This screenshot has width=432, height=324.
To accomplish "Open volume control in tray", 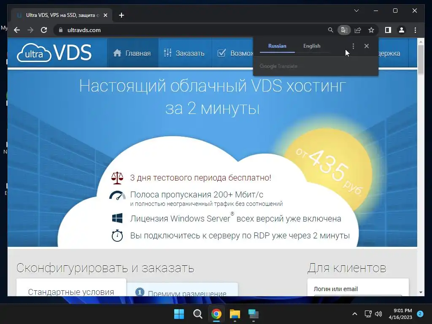I will point(378,314).
